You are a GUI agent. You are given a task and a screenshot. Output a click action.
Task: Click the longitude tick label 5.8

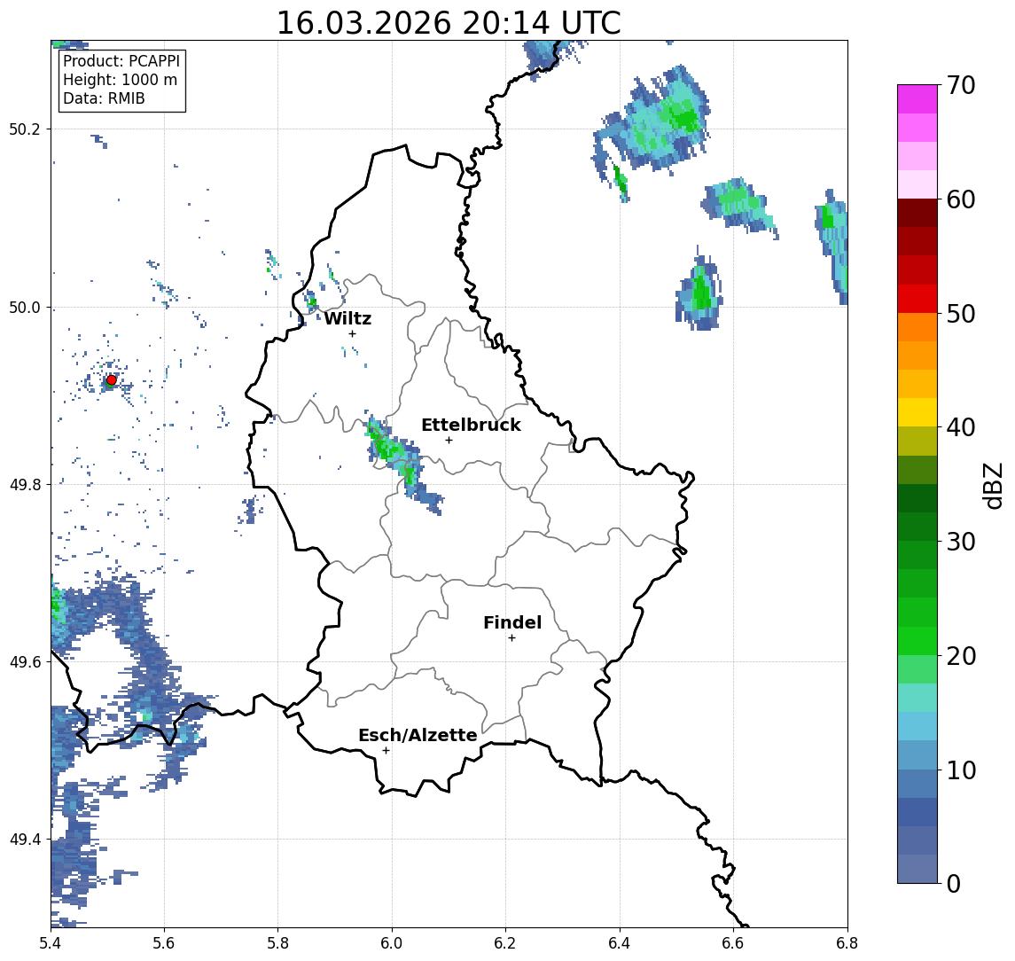pyautogui.click(x=277, y=943)
